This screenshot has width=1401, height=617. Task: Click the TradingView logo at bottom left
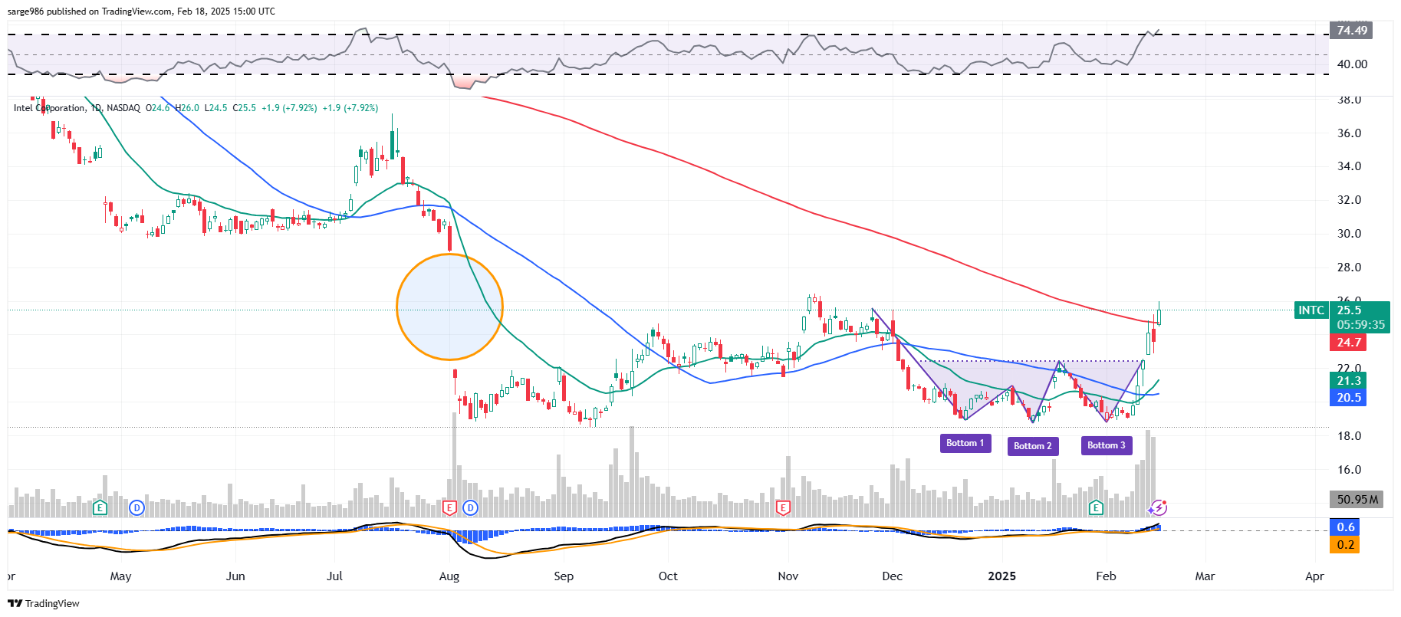(44, 603)
